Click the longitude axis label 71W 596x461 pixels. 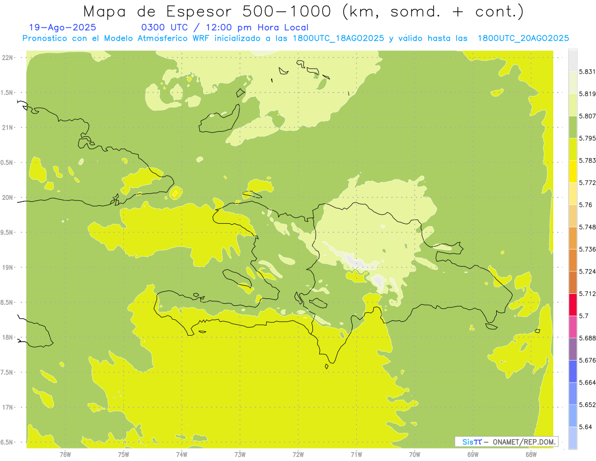click(356, 454)
